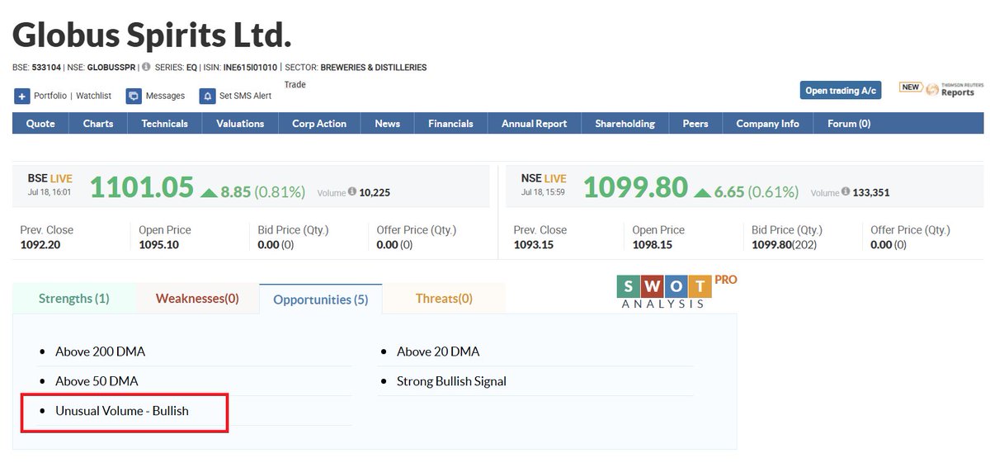The width and height of the screenshot is (990, 467).
Task: Switch to Shareholding tab
Action: coord(625,124)
